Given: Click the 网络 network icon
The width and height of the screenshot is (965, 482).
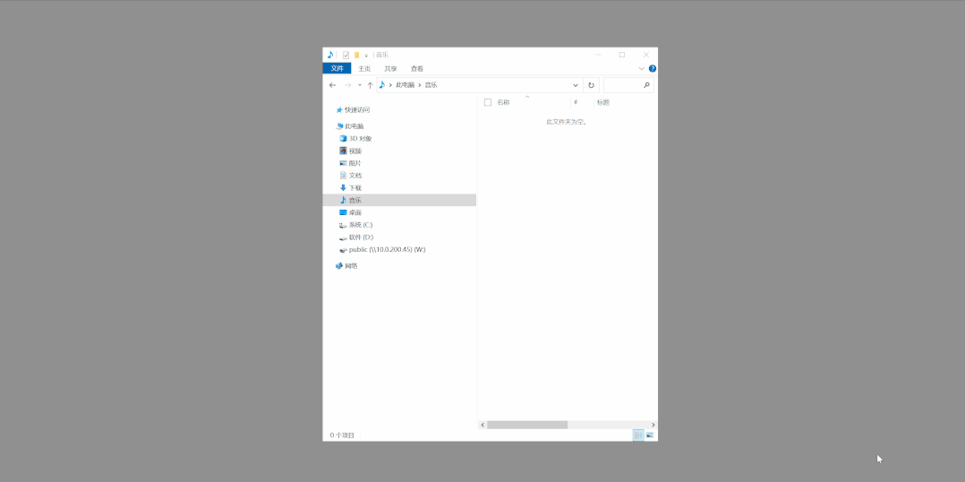Looking at the screenshot, I should point(339,266).
